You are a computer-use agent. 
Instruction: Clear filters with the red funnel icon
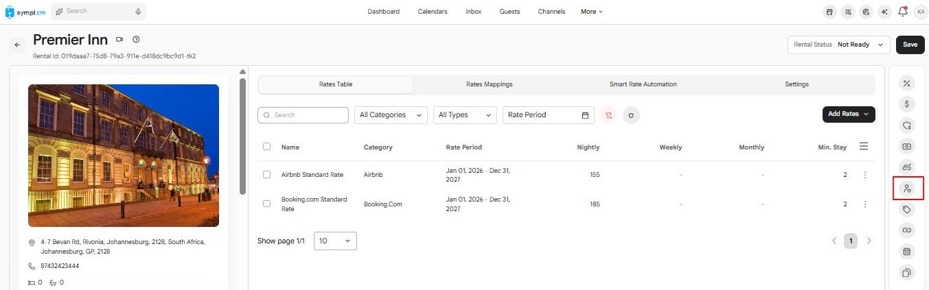pos(608,115)
